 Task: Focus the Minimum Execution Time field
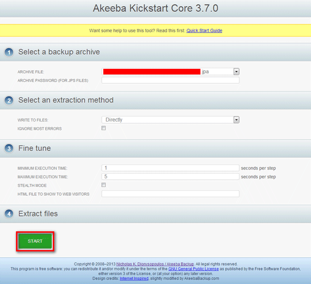pos(170,168)
